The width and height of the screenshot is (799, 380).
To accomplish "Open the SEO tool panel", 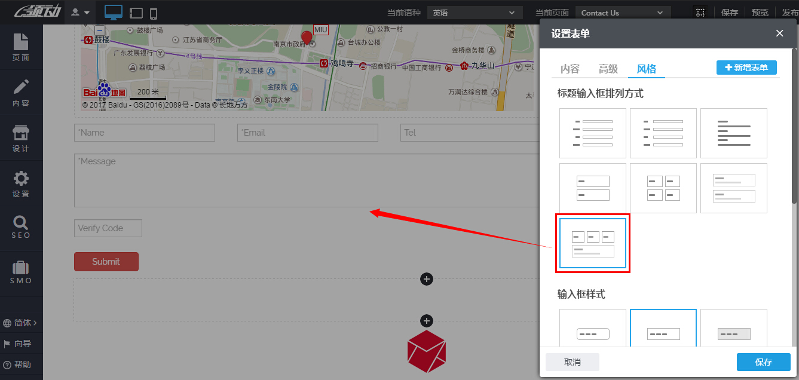I will click(21, 227).
